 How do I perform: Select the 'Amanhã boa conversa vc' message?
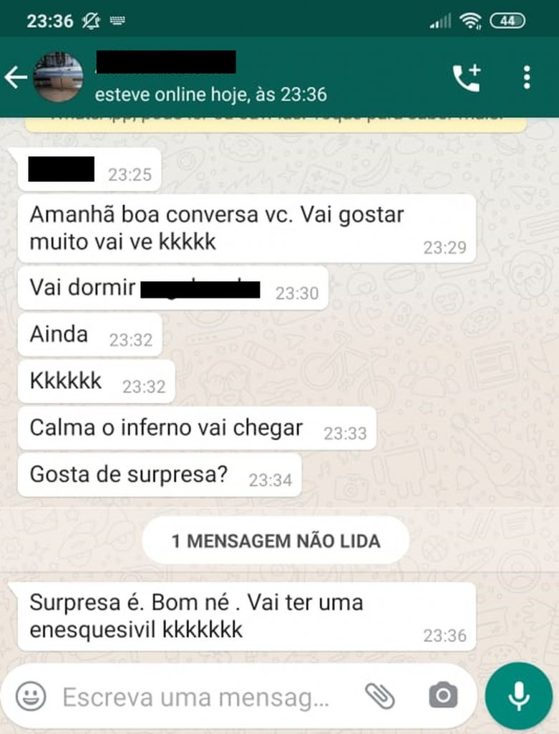(247, 229)
